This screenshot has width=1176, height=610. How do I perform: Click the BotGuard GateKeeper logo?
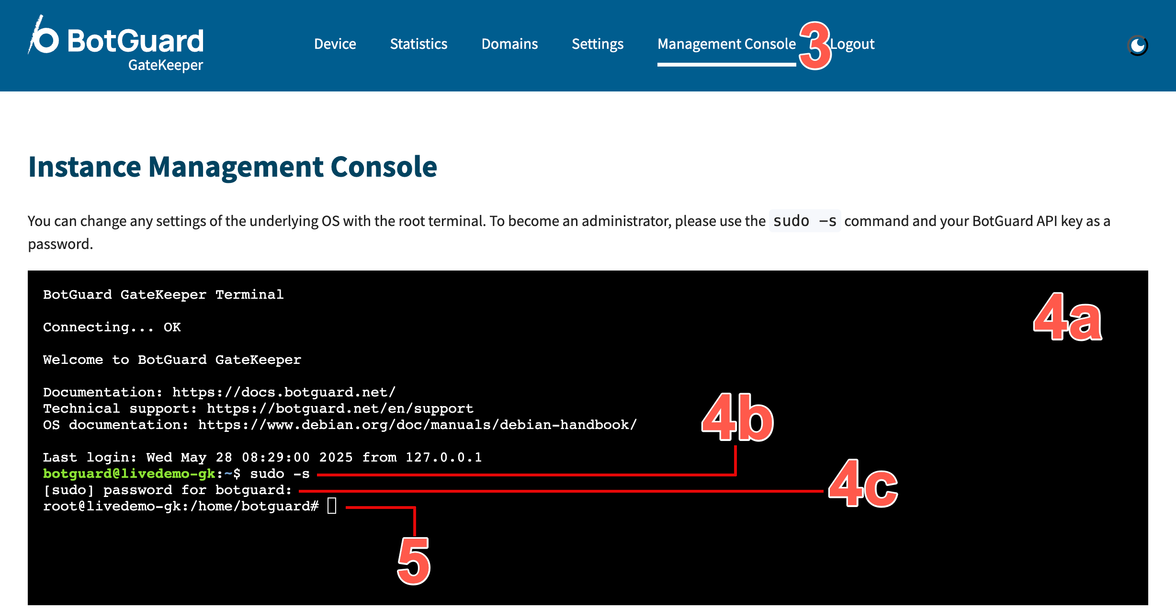pos(116,44)
